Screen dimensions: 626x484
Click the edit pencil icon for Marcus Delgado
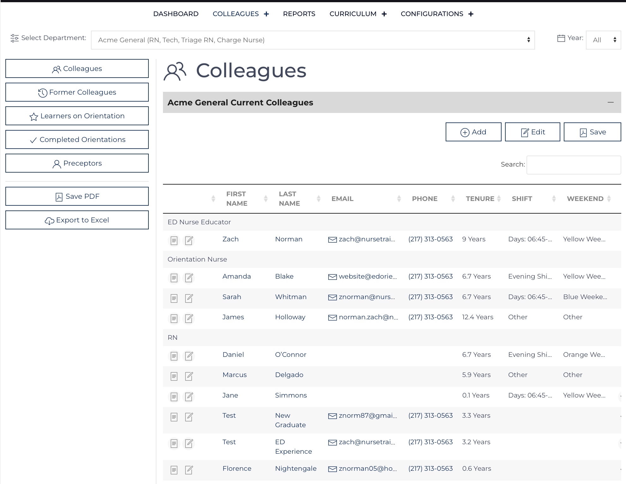[189, 376]
